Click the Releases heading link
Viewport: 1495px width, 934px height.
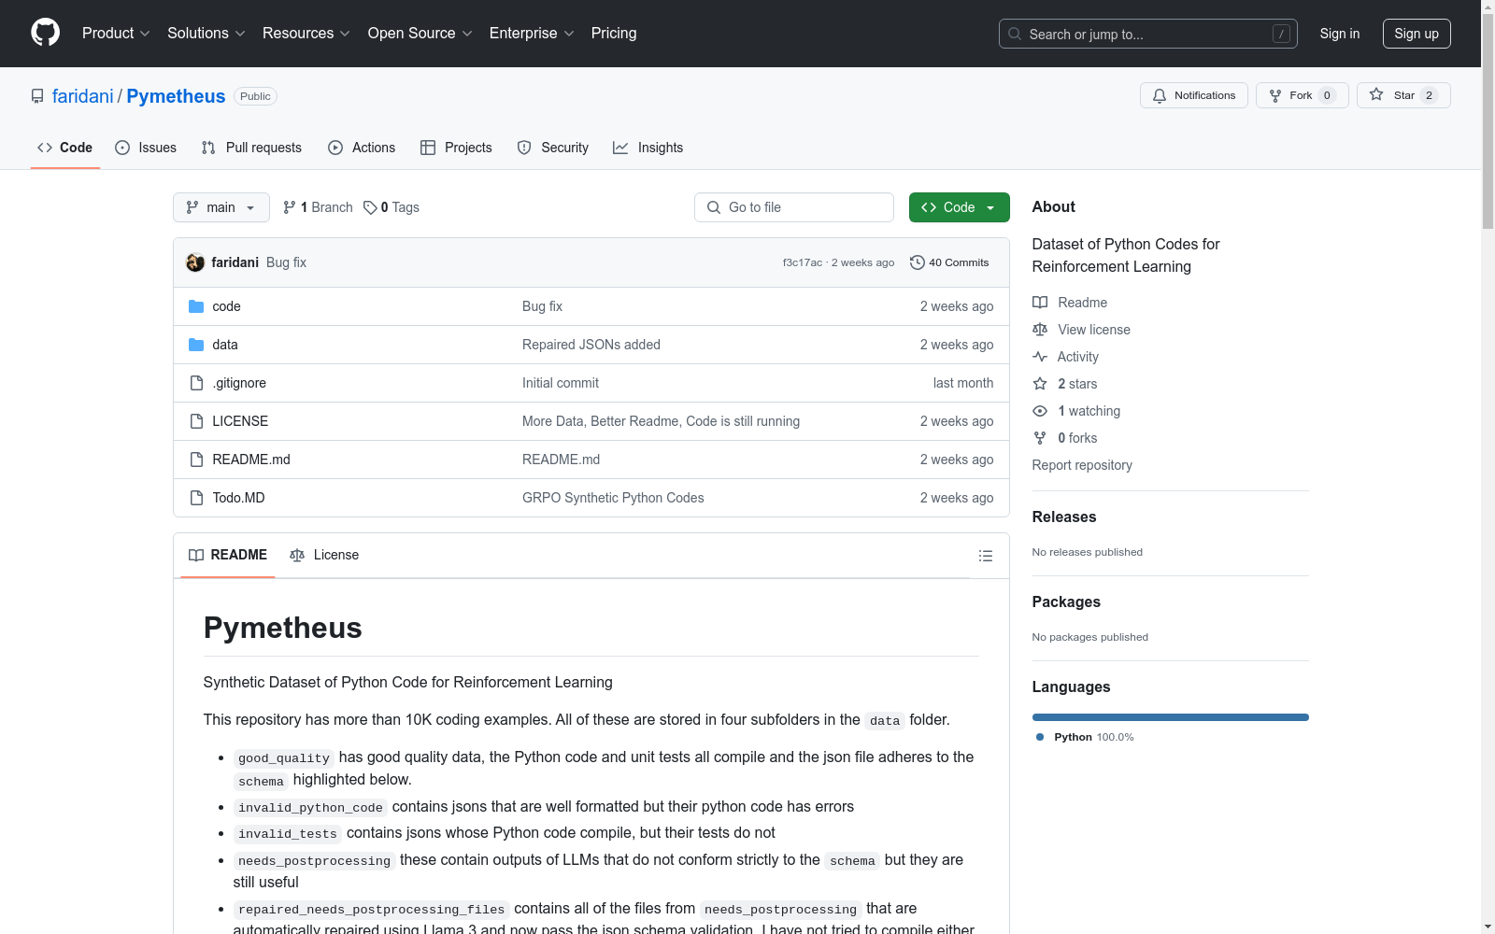pyautogui.click(x=1064, y=517)
